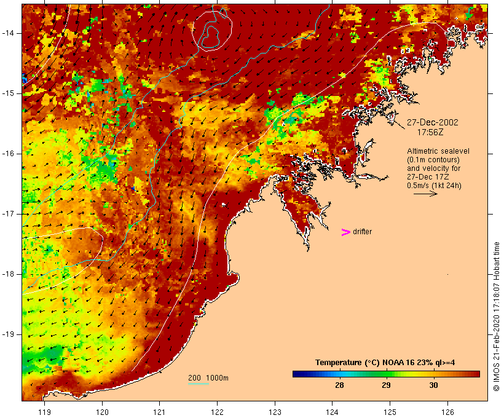This screenshot has width=504, height=418.
Task: Click the "and velocity for" text line
Action: coord(433,168)
